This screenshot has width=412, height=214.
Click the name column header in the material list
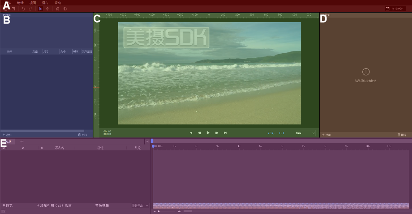coord(9,51)
